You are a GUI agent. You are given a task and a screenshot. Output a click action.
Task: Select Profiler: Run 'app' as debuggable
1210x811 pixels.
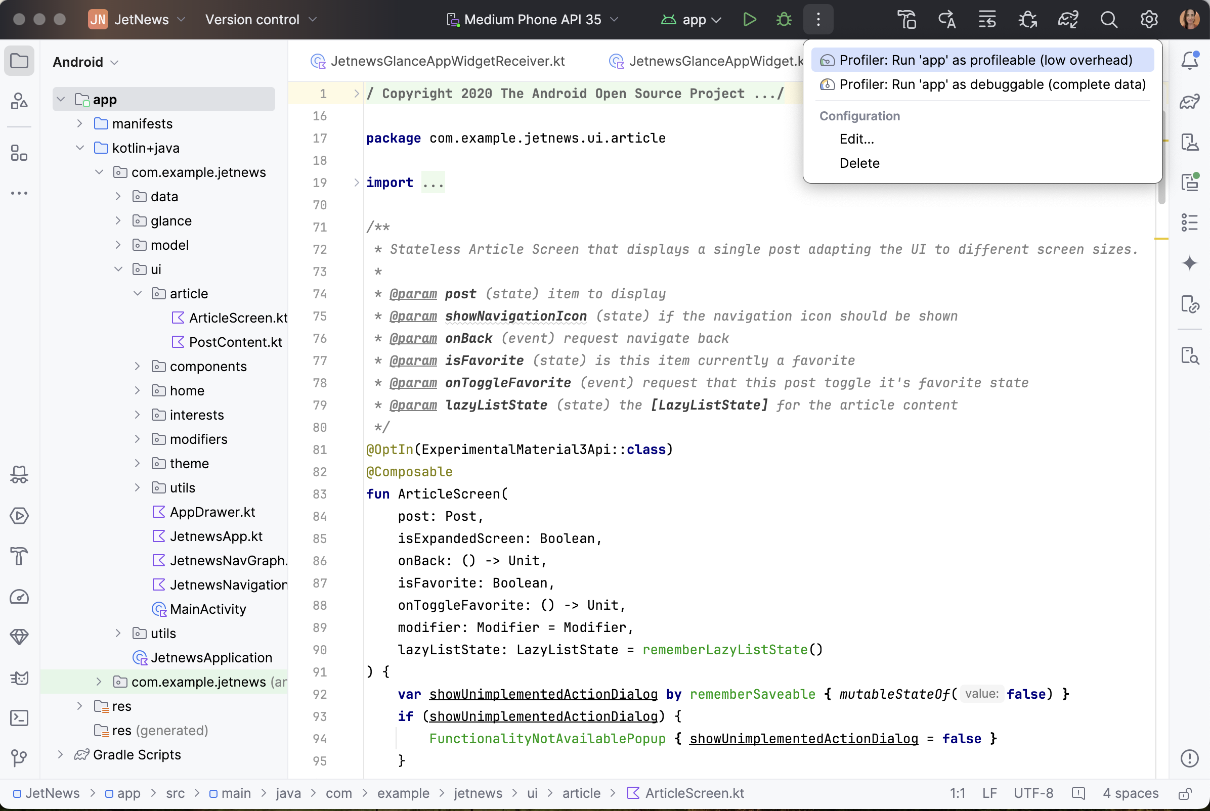[x=991, y=84]
